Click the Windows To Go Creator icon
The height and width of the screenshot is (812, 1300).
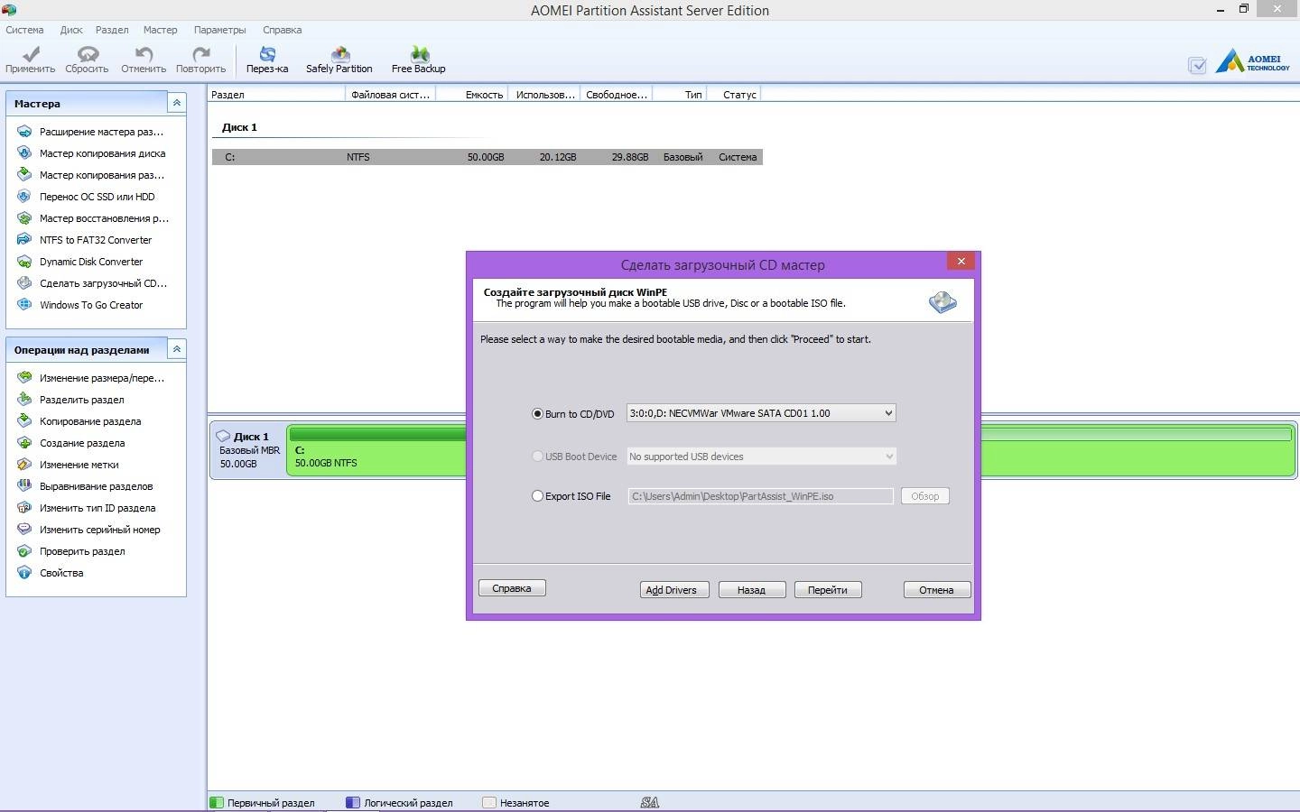24,305
